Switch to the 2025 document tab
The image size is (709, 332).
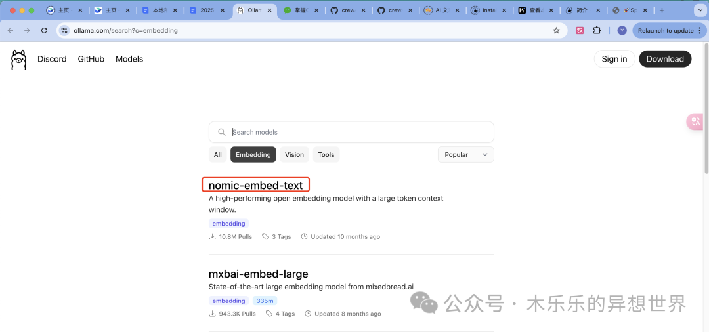coord(206,10)
